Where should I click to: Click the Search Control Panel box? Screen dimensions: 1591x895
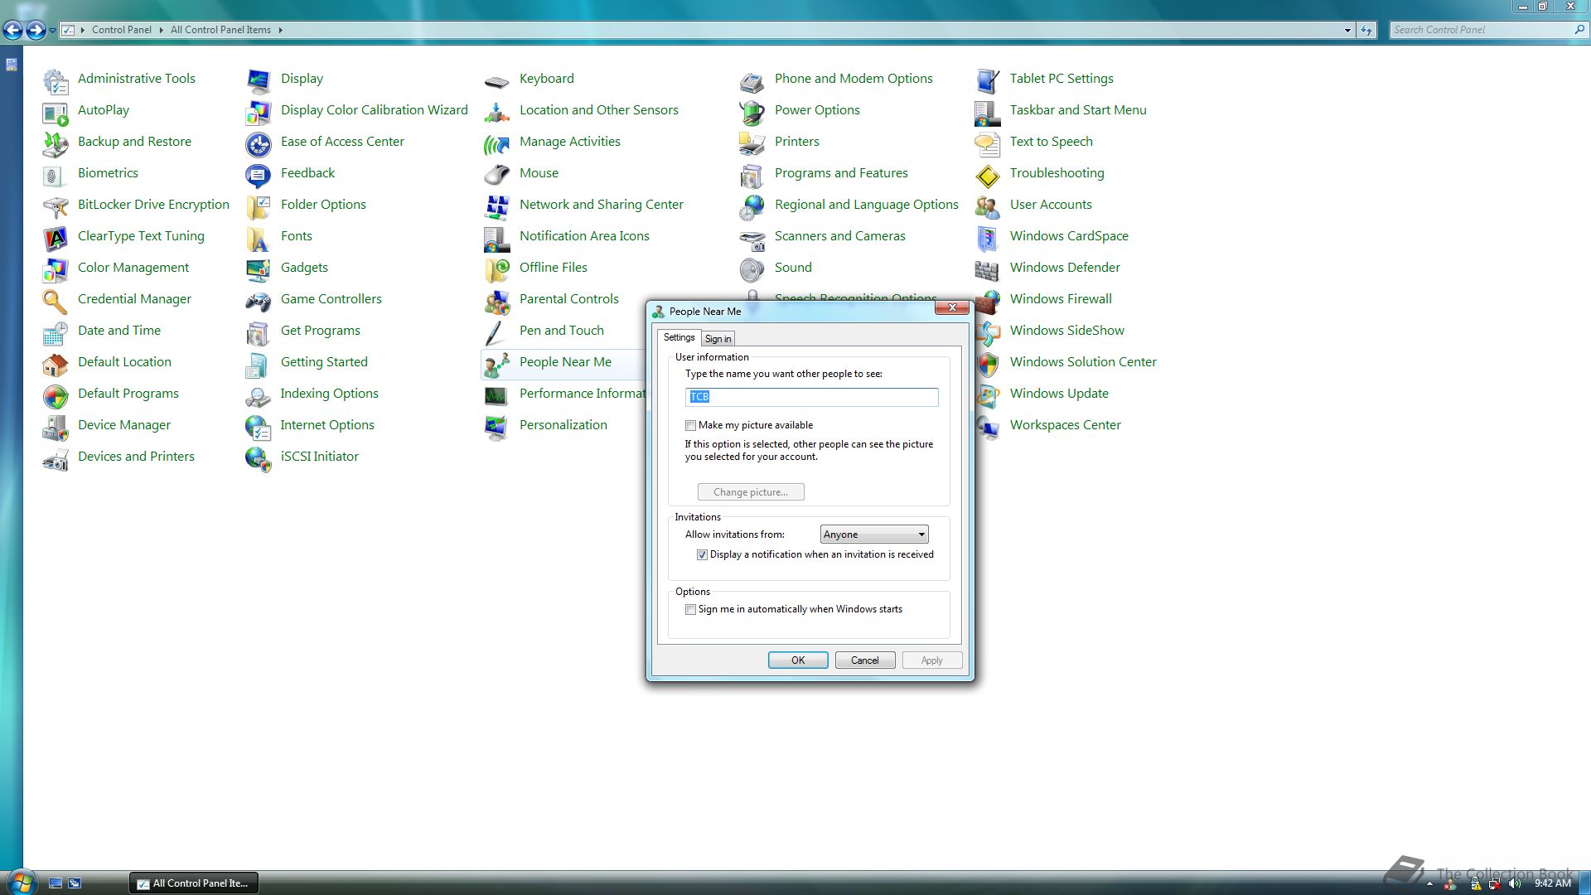(x=1482, y=30)
